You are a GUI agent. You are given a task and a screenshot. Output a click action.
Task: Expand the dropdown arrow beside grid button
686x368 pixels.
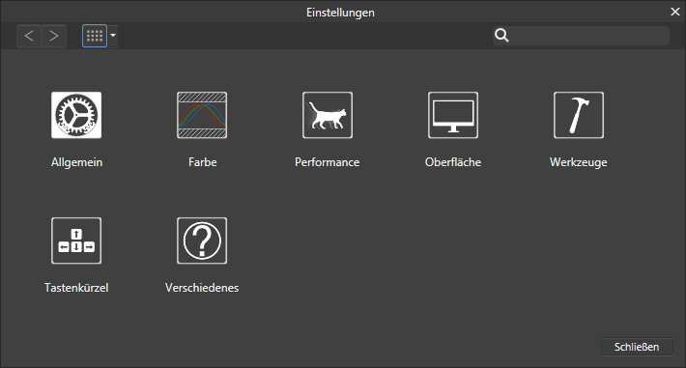(113, 36)
